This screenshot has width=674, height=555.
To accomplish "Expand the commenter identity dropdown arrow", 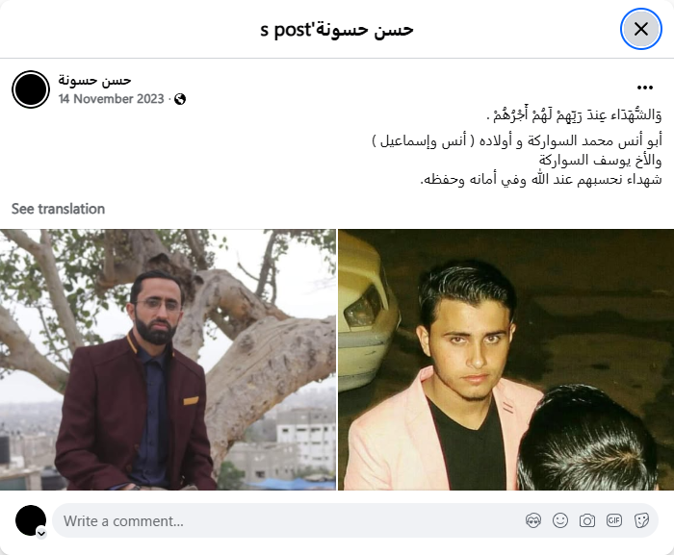I will click(x=41, y=534).
